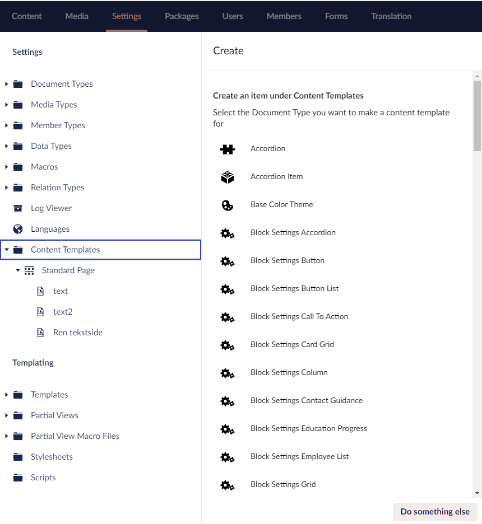Screen dimensions: 482x524
Task: Select the Languages tree item
Action: (50, 229)
